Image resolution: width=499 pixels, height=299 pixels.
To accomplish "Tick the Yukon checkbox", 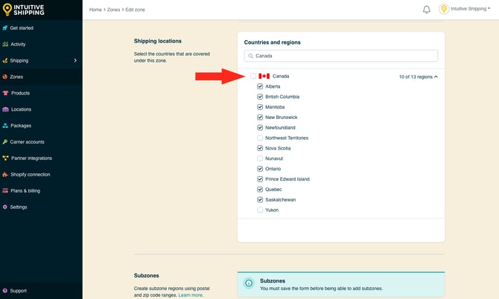I will pos(260,210).
